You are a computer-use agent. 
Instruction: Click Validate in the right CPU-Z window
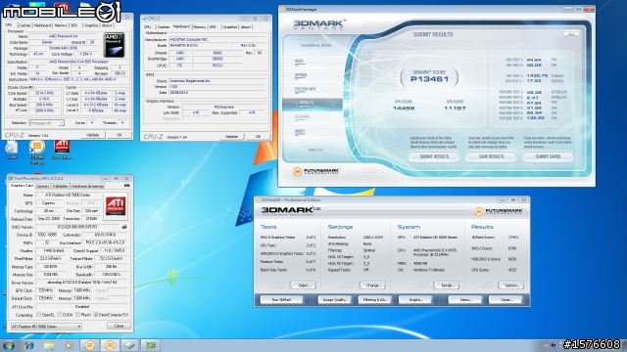(232, 137)
